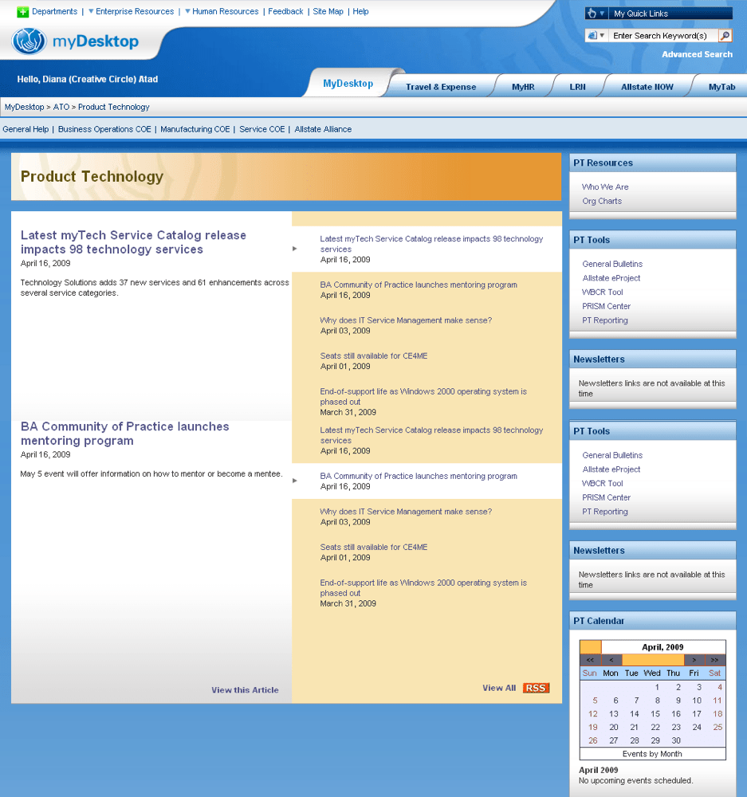This screenshot has width=747, height=797.
Task: Open Business Operations COE
Action: coord(104,129)
